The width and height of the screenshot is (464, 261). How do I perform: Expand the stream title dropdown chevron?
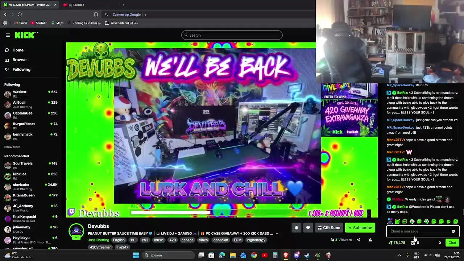tap(277, 233)
